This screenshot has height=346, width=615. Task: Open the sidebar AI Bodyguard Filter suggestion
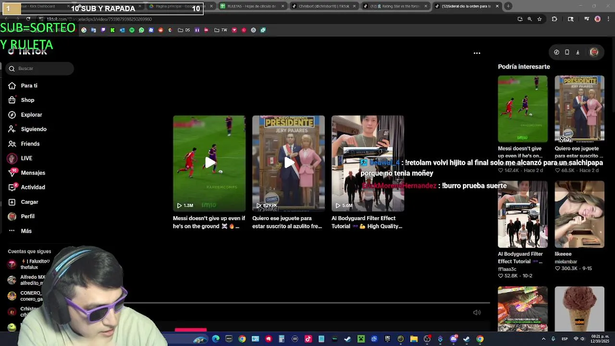tap(522, 214)
